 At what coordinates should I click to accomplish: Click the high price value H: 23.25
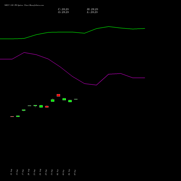(92, 9)
